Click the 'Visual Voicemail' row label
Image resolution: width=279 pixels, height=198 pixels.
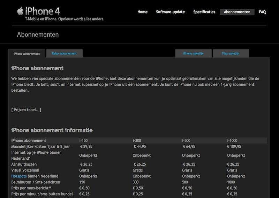click(x=25, y=170)
